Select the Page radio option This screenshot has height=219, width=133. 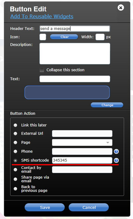pyautogui.click(x=15, y=143)
